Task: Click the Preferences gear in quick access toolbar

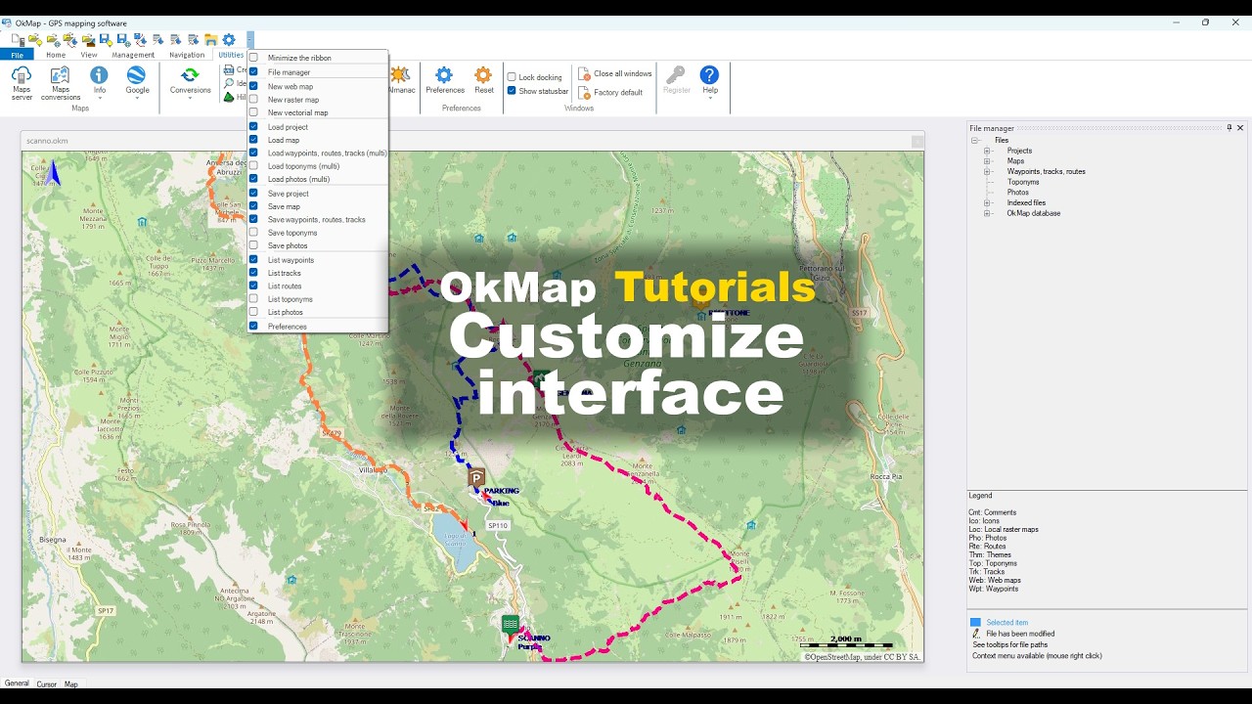Action: (x=229, y=40)
